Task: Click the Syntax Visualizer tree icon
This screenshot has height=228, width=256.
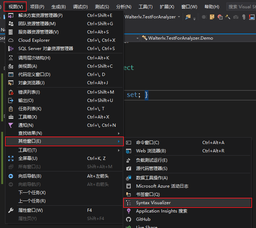Action: [129, 203]
